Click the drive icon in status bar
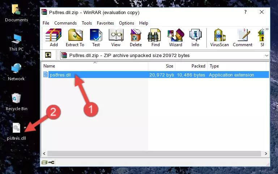The width and height of the screenshot is (278, 174). click(x=44, y=162)
